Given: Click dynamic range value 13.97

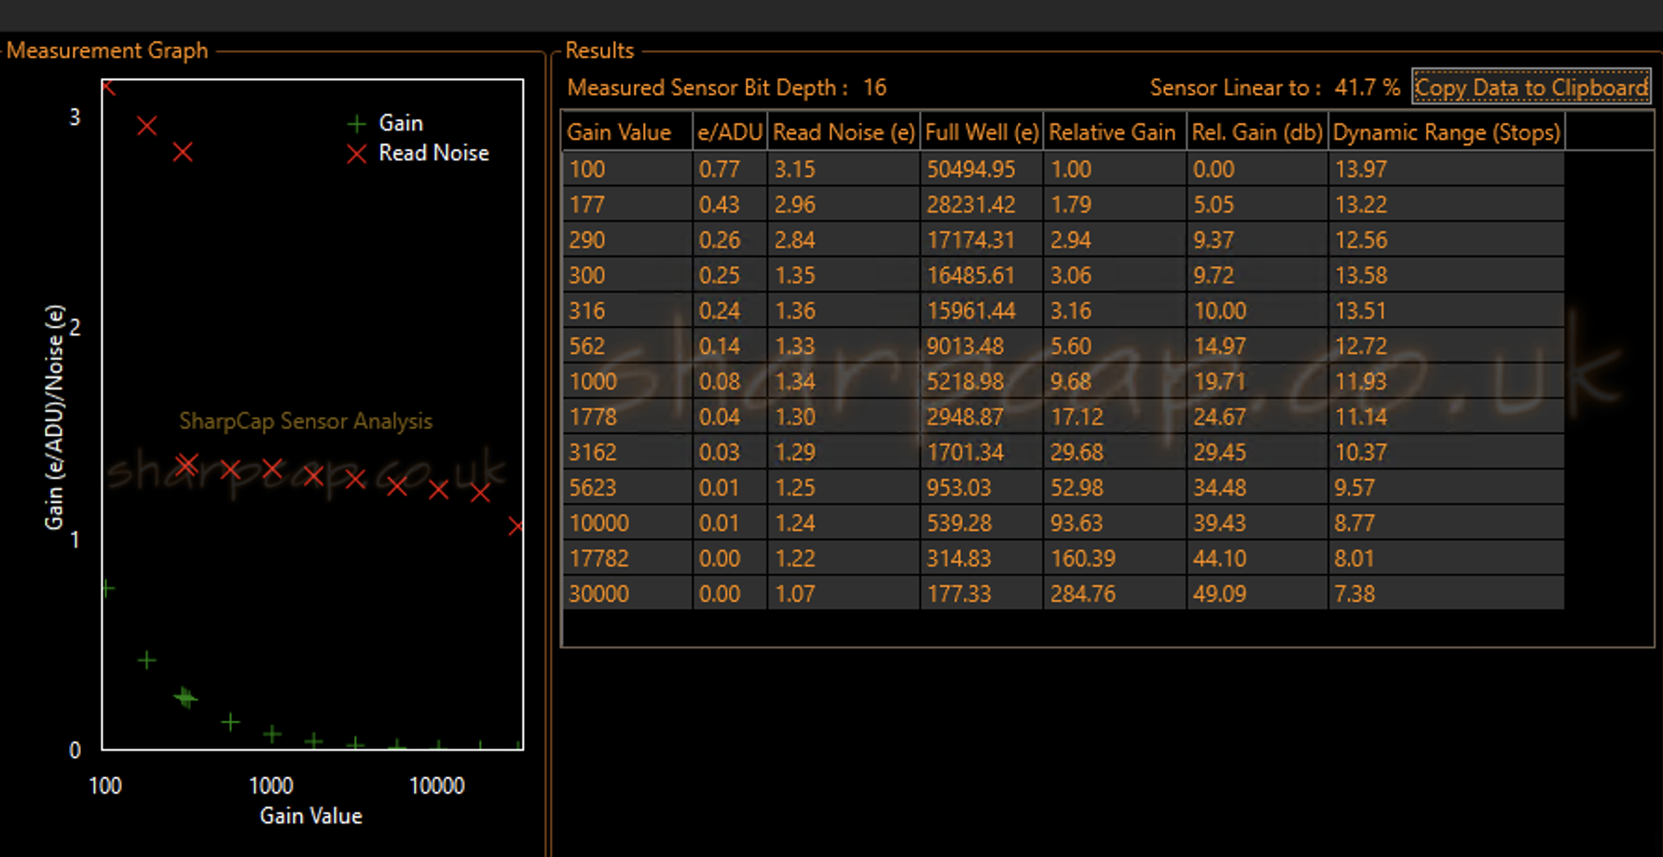Looking at the screenshot, I should (1447, 169).
